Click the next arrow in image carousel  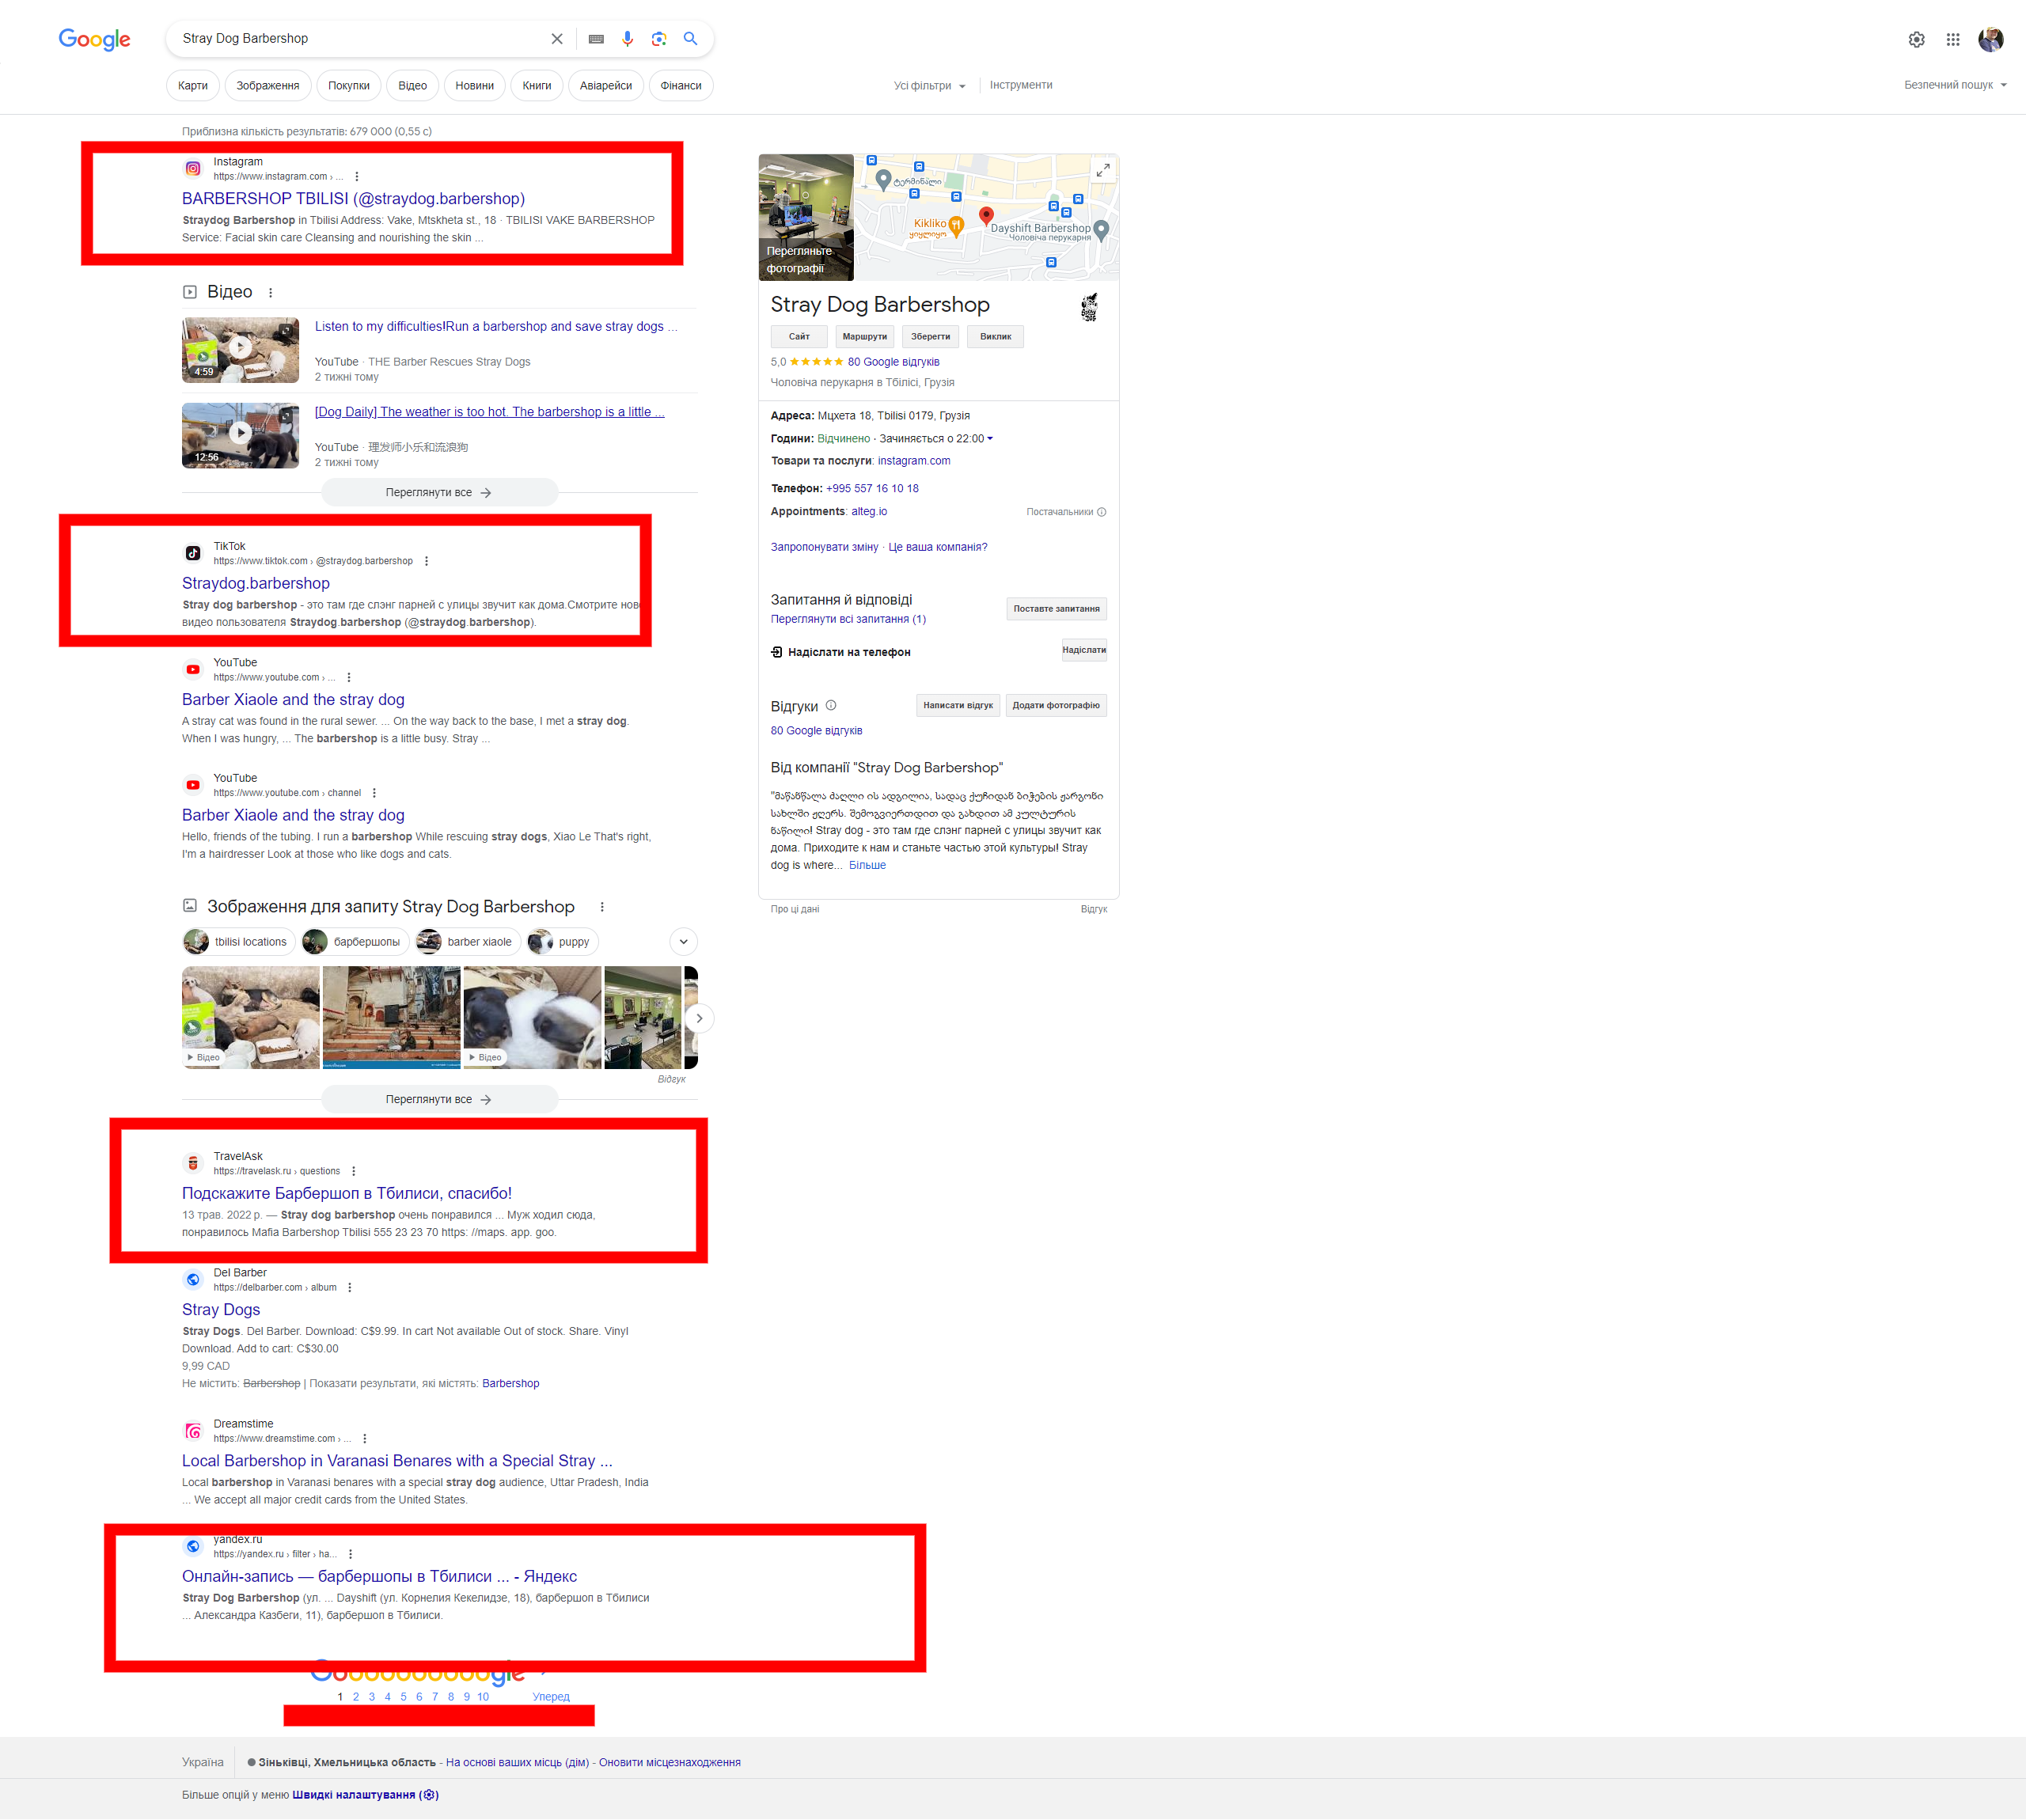(x=699, y=1018)
